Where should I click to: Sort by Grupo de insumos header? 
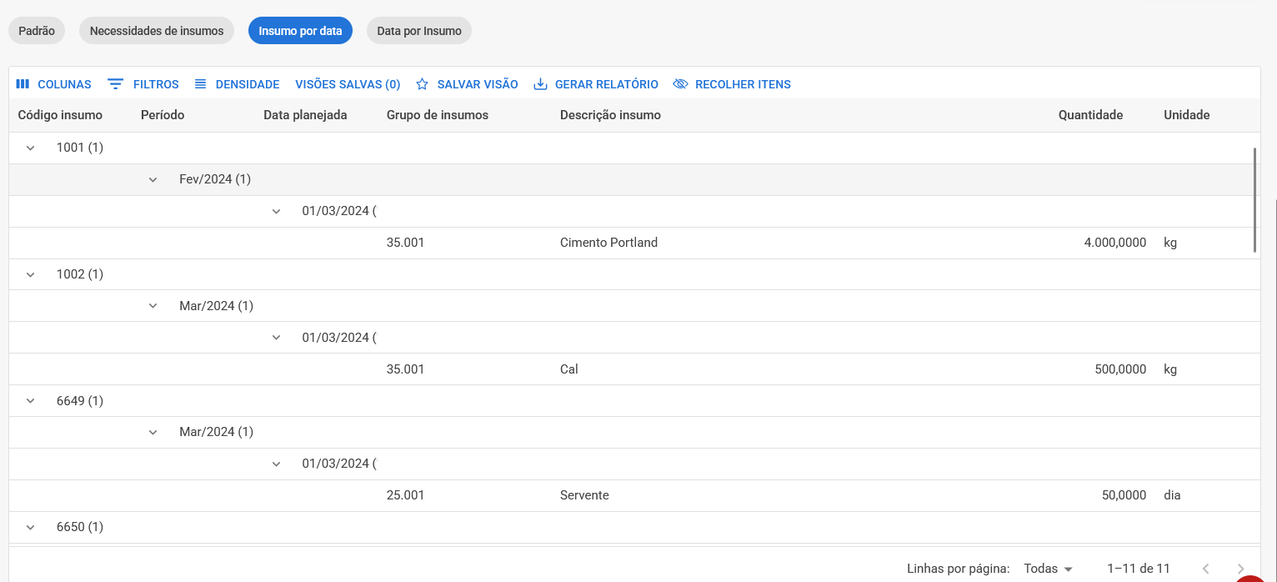click(438, 115)
